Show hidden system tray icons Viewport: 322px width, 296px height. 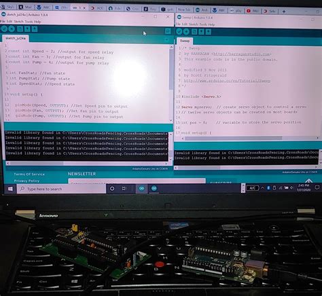pyautogui.click(x=262, y=188)
